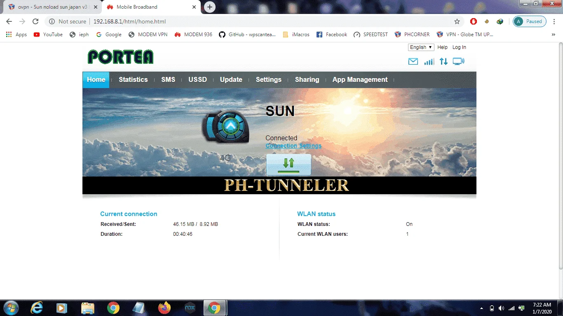563x316 pixels.
Task: Open the USSD tab
Action: click(198, 80)
